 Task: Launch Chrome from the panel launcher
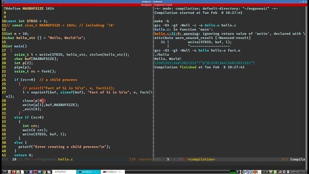coord(44,172)
